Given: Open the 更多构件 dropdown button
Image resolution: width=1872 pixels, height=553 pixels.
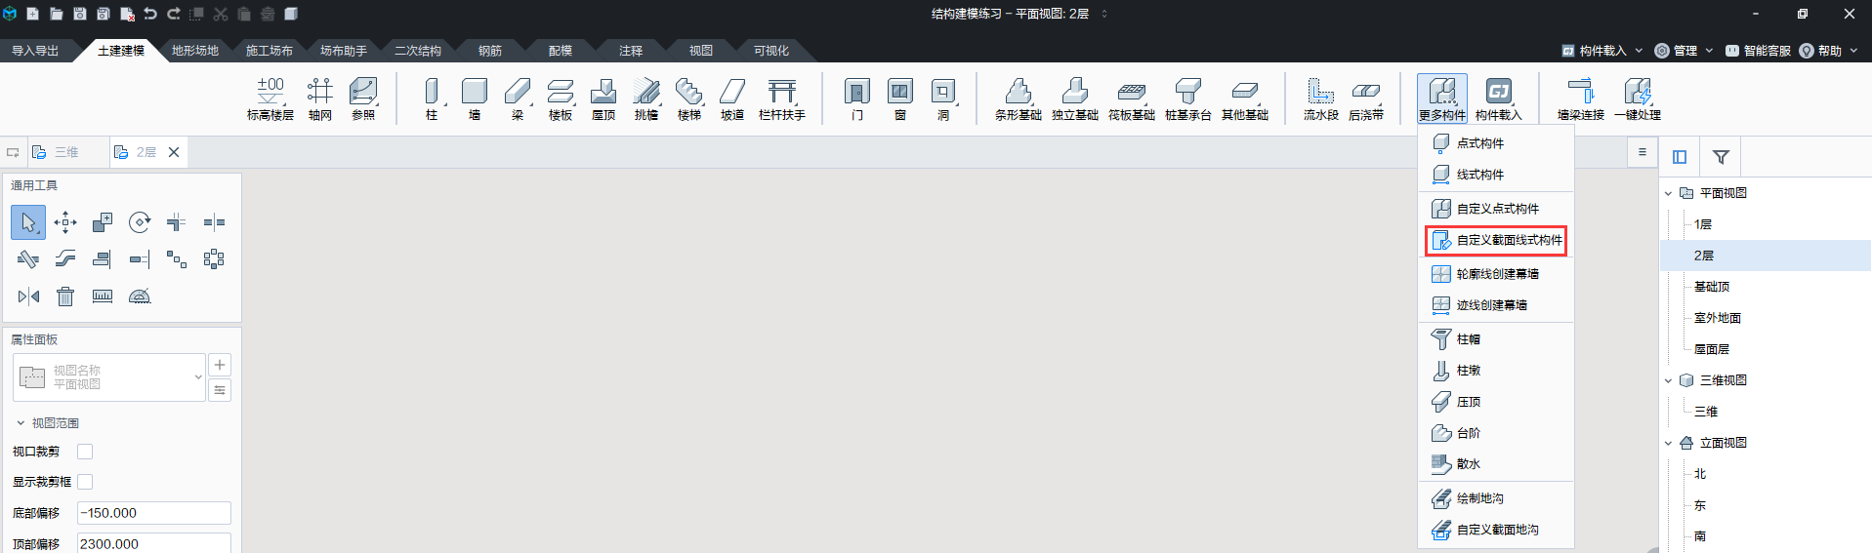Looking at the screenshot, I should (x=1442, y=99).
